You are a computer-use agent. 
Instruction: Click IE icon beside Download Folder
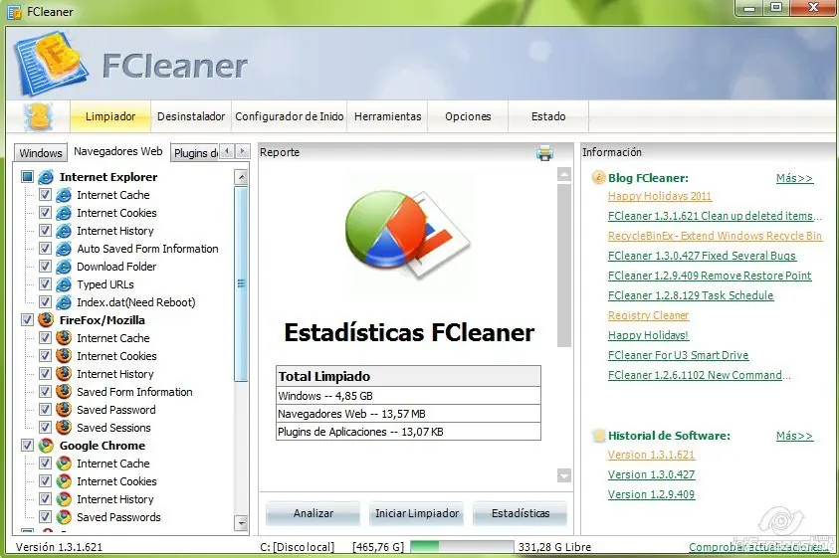point(64,267)
